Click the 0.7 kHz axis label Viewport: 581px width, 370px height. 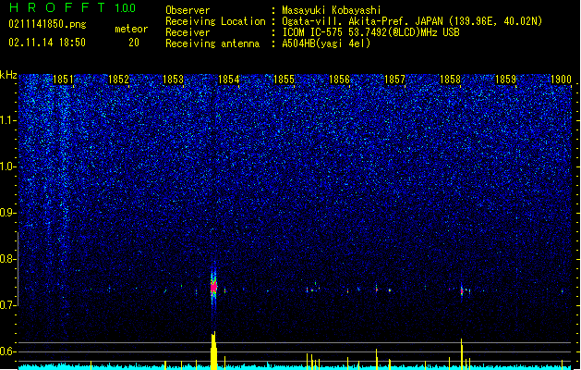point(7,305)
